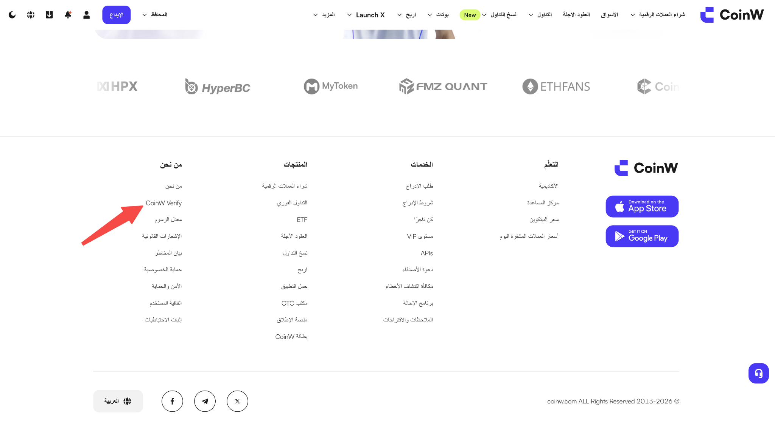Click the APIs link in services column
Viewport: 775px width, 431px height.
click(426, 253)
